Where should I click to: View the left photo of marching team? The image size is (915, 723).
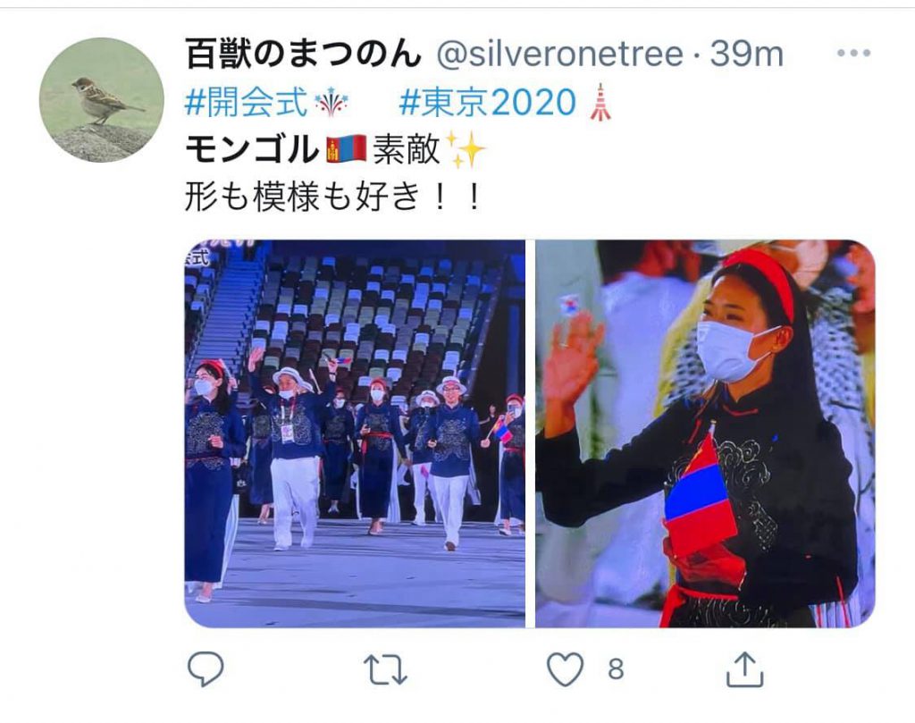tap(355, 433)
